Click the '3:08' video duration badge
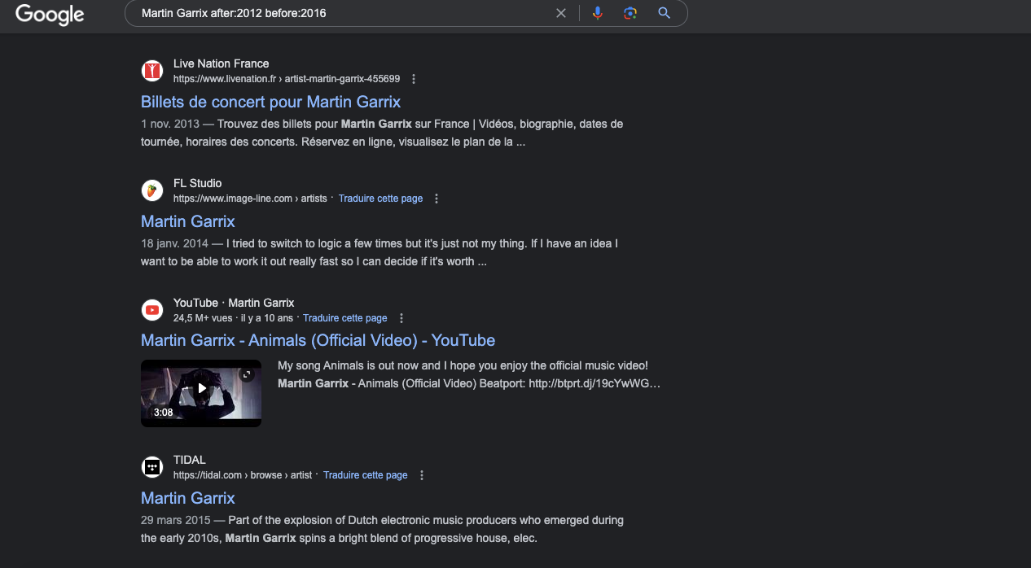 tap(163, 413)
